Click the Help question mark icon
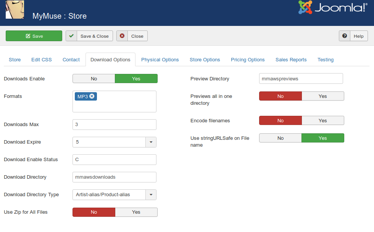 click(x=344, y=35)
